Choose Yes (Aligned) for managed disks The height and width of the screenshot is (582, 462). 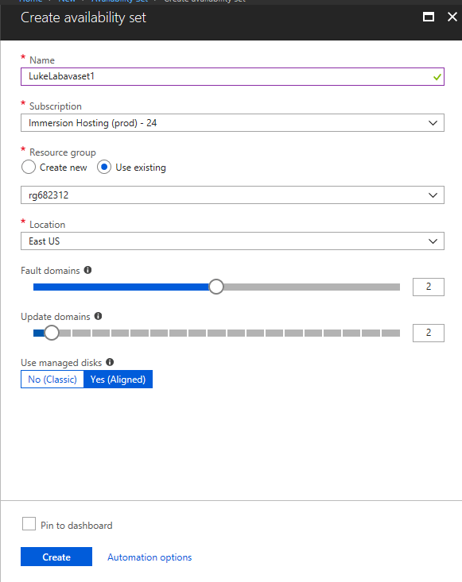(118, 379)
